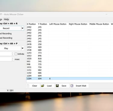Click the Insert Wait clock icon
This screenshot has height=111, width=113.
(72, 86)
